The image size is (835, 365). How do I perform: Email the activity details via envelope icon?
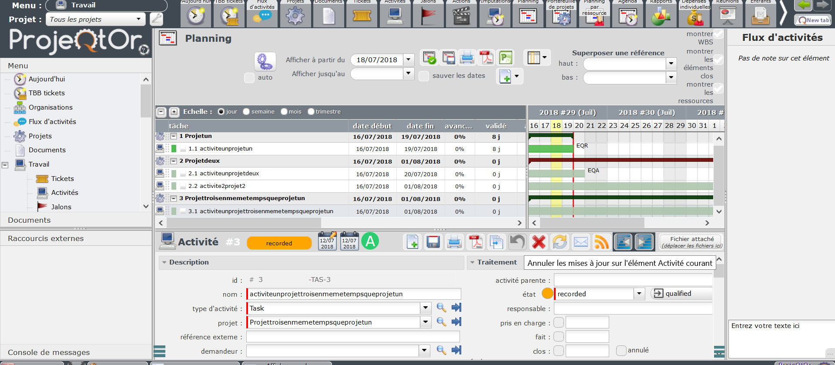(x=581, y=242)
